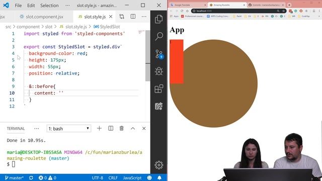Image resolution: width=322 pixels, height=181 pixels.
Task: Switch to the slot.component.jsx tab
Action: 42,17
